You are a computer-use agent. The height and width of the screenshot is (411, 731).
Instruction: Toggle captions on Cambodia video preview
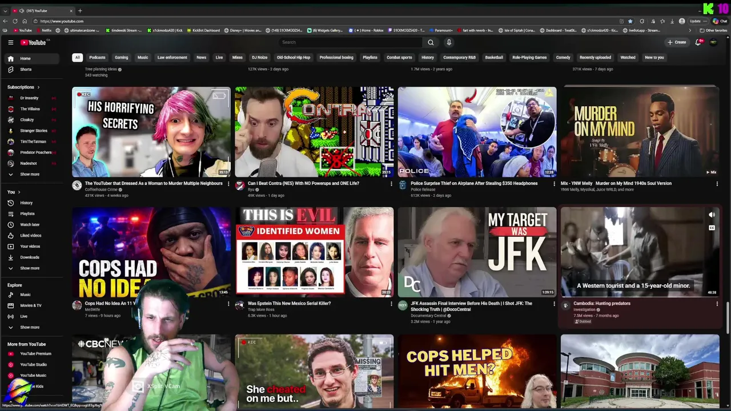[x=712, y=228]
